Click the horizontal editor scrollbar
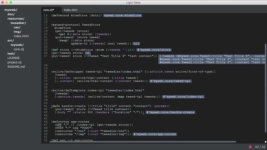Screen dimensions: 267x150 point(143,142)
